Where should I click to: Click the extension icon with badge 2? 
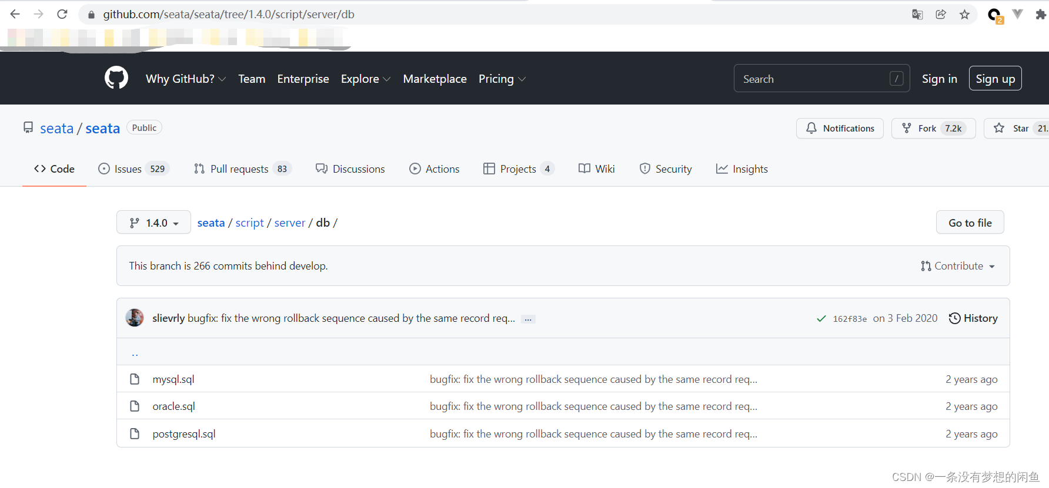point(995,15)
